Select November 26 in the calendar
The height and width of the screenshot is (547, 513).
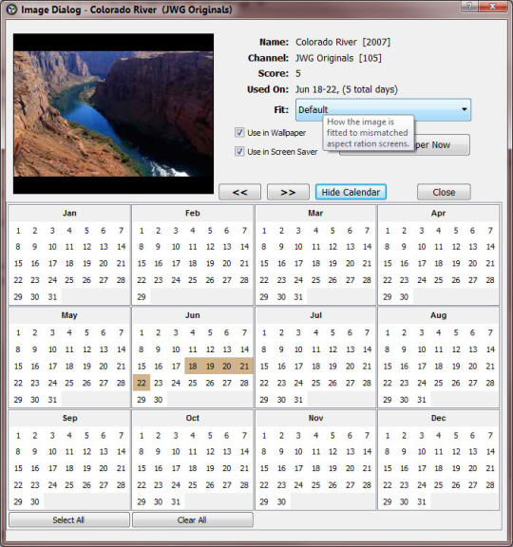pos(332,485)
